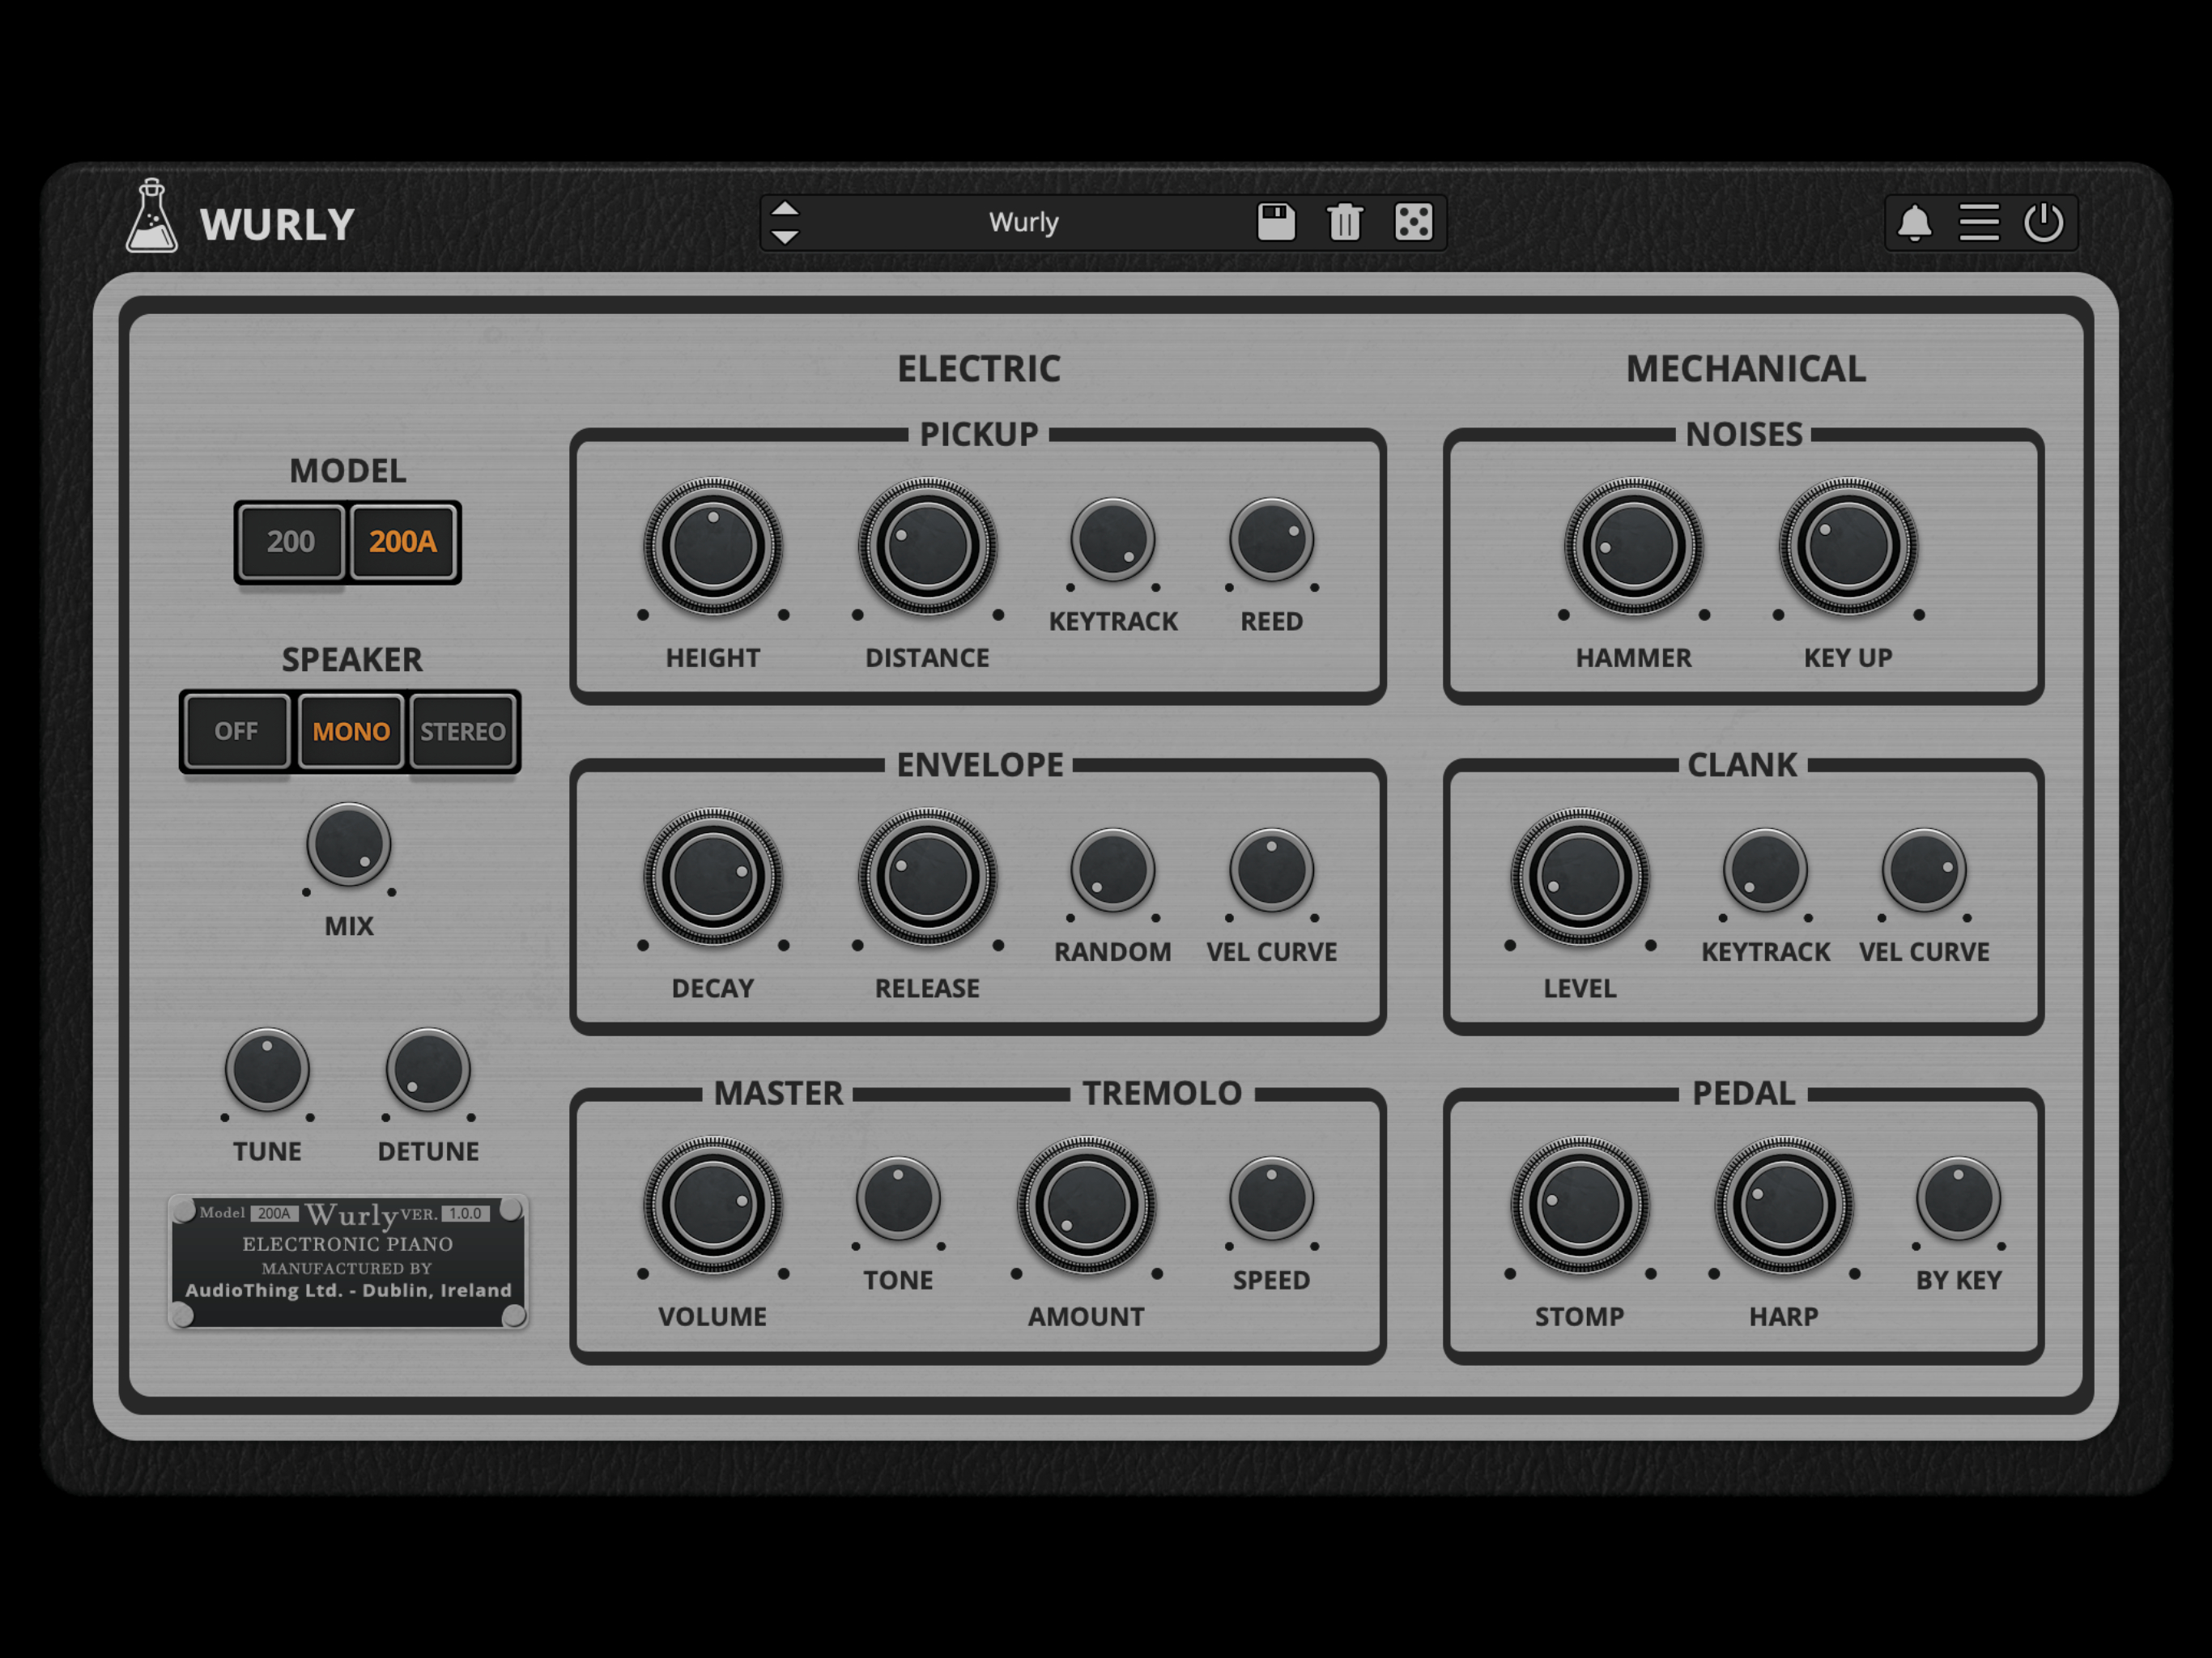The height and width of the screenshot is (1658, 2212).
Task: Click the WURLY title text
Action: (x=277, y=225)
